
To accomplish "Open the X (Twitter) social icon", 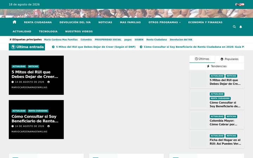I will click(238, 4).
